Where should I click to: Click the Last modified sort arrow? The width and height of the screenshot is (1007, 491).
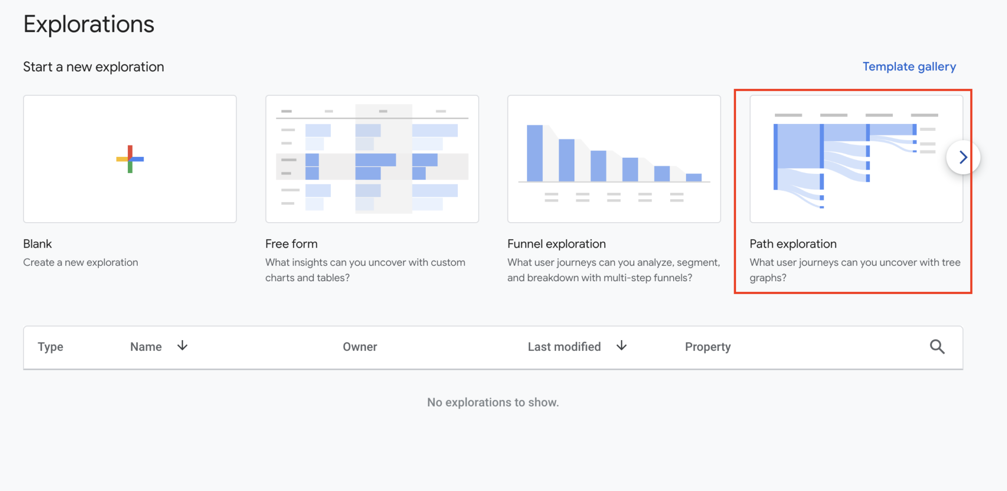621,346
